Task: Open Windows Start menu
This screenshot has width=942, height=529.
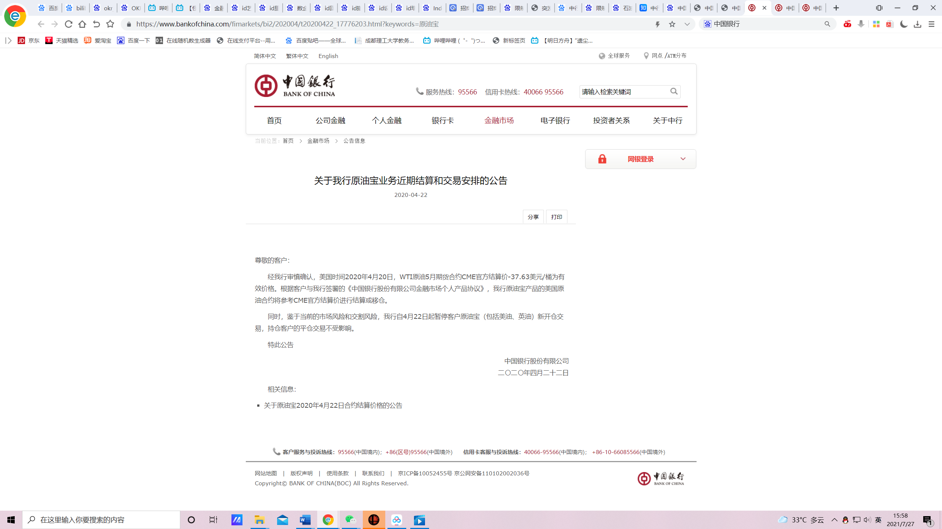Action: (11, 520)
